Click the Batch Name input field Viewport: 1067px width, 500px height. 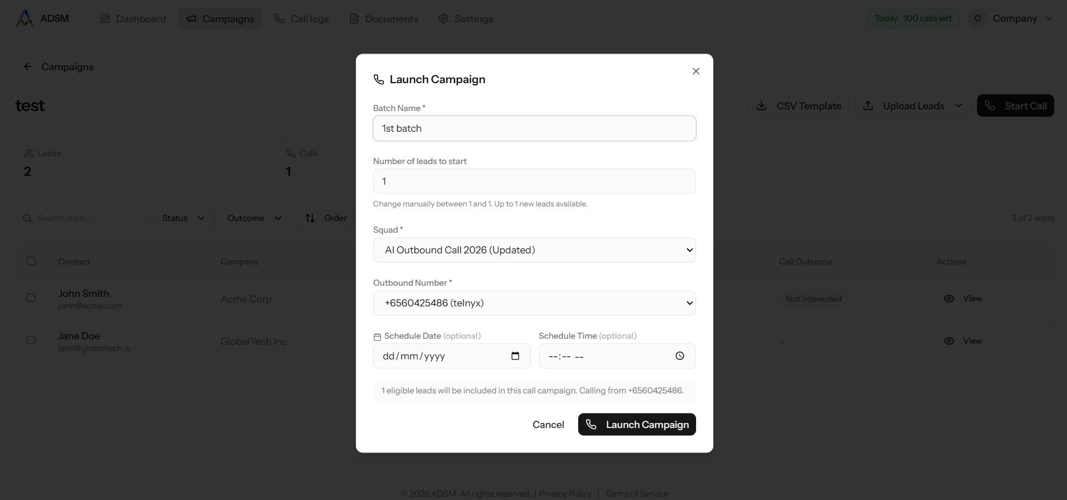pos(534,128)
